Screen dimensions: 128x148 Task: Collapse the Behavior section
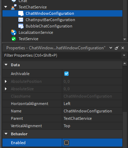(x=6, y=134)
